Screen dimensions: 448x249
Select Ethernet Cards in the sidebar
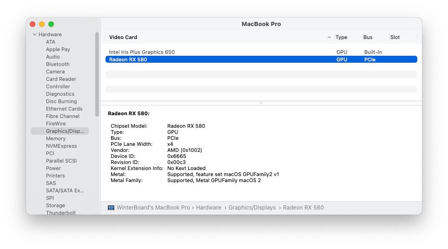[64, 109]
